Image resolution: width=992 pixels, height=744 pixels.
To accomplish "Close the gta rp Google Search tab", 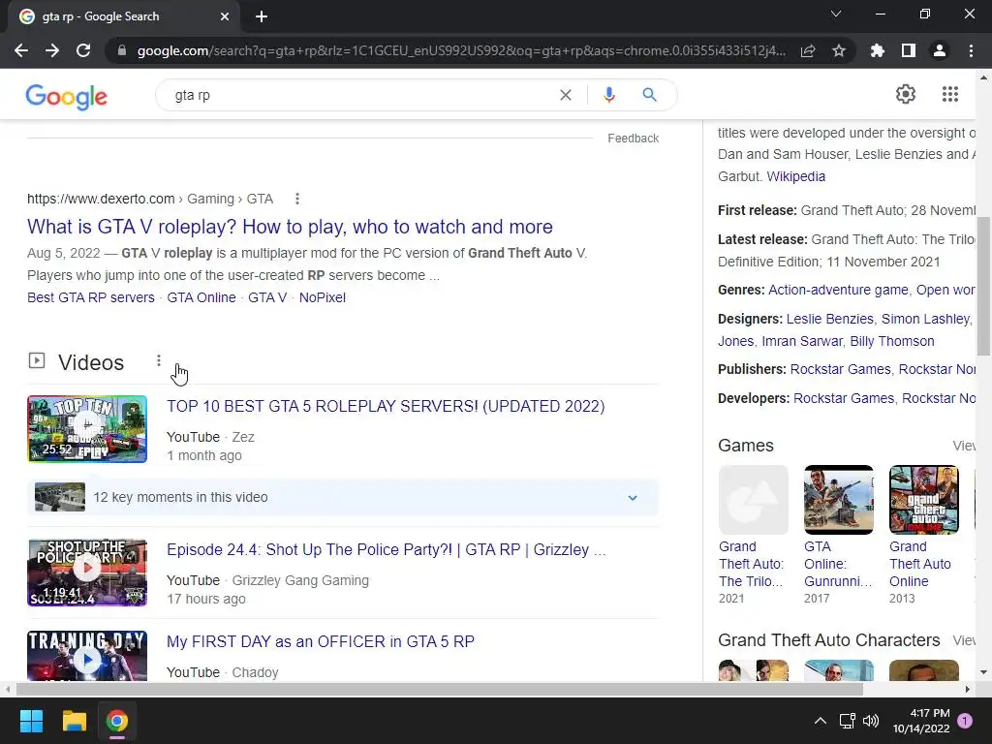I will (225, 16).
